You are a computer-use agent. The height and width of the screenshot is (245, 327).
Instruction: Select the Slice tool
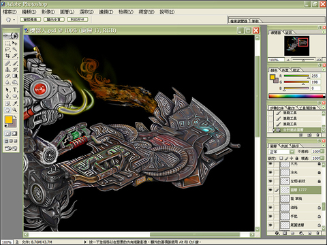point(15,55)
